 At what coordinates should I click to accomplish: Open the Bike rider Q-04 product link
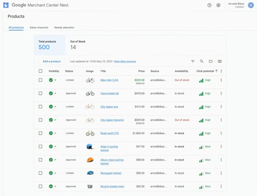coord(109,80)
